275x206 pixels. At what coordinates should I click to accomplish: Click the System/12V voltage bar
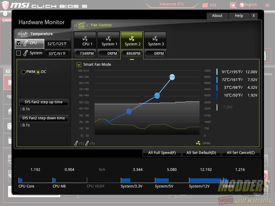coord(205,180)
